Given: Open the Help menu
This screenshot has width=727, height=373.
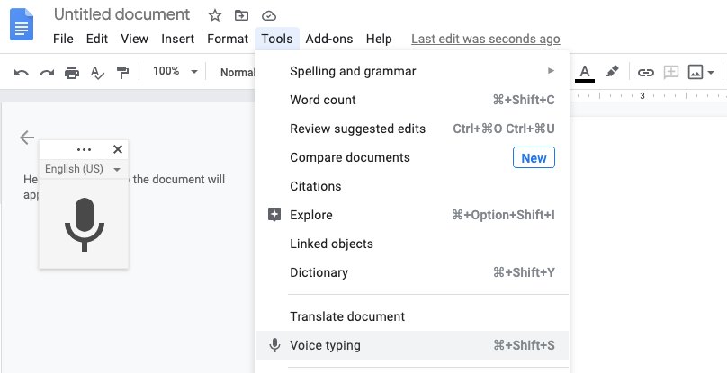Looking at the screenshot, I should (x=379, y=39).
